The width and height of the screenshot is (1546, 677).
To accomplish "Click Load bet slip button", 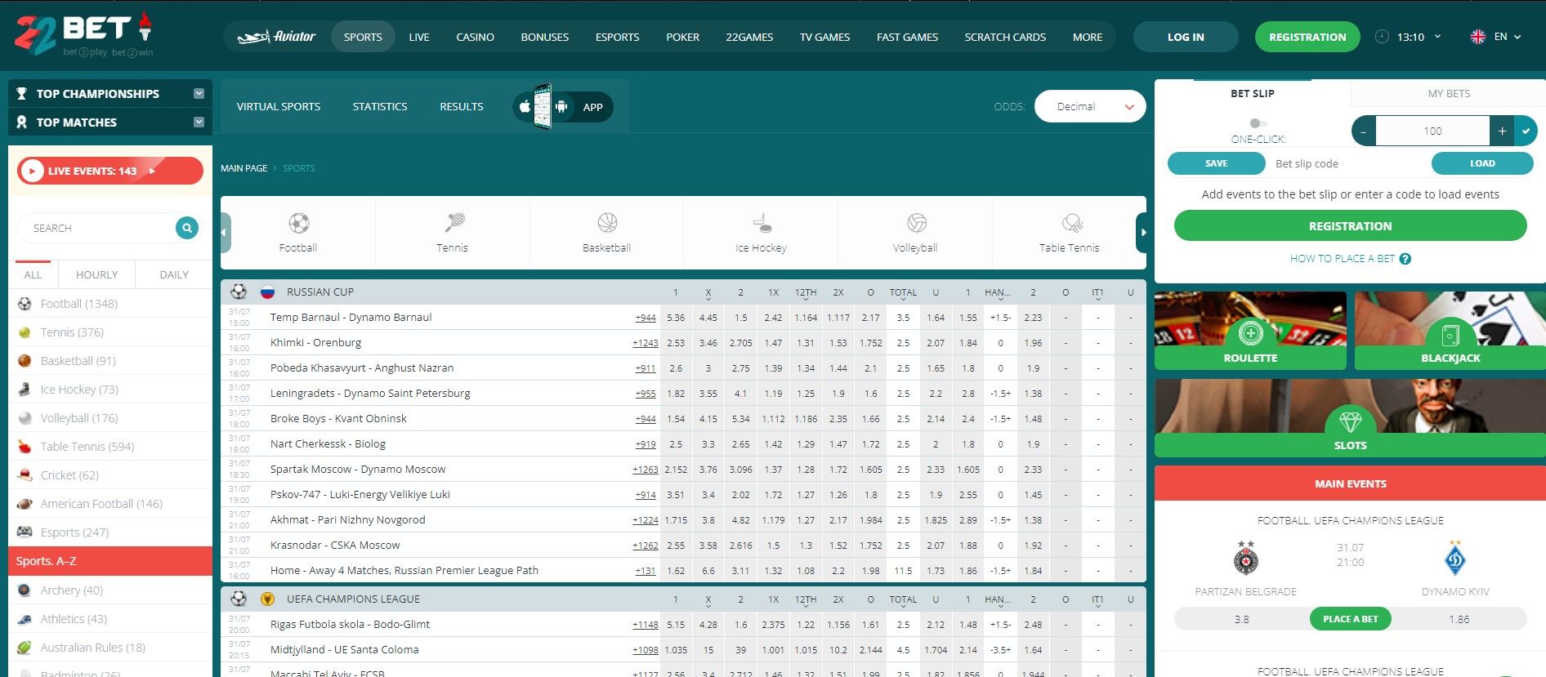I will coord(1482,163).
